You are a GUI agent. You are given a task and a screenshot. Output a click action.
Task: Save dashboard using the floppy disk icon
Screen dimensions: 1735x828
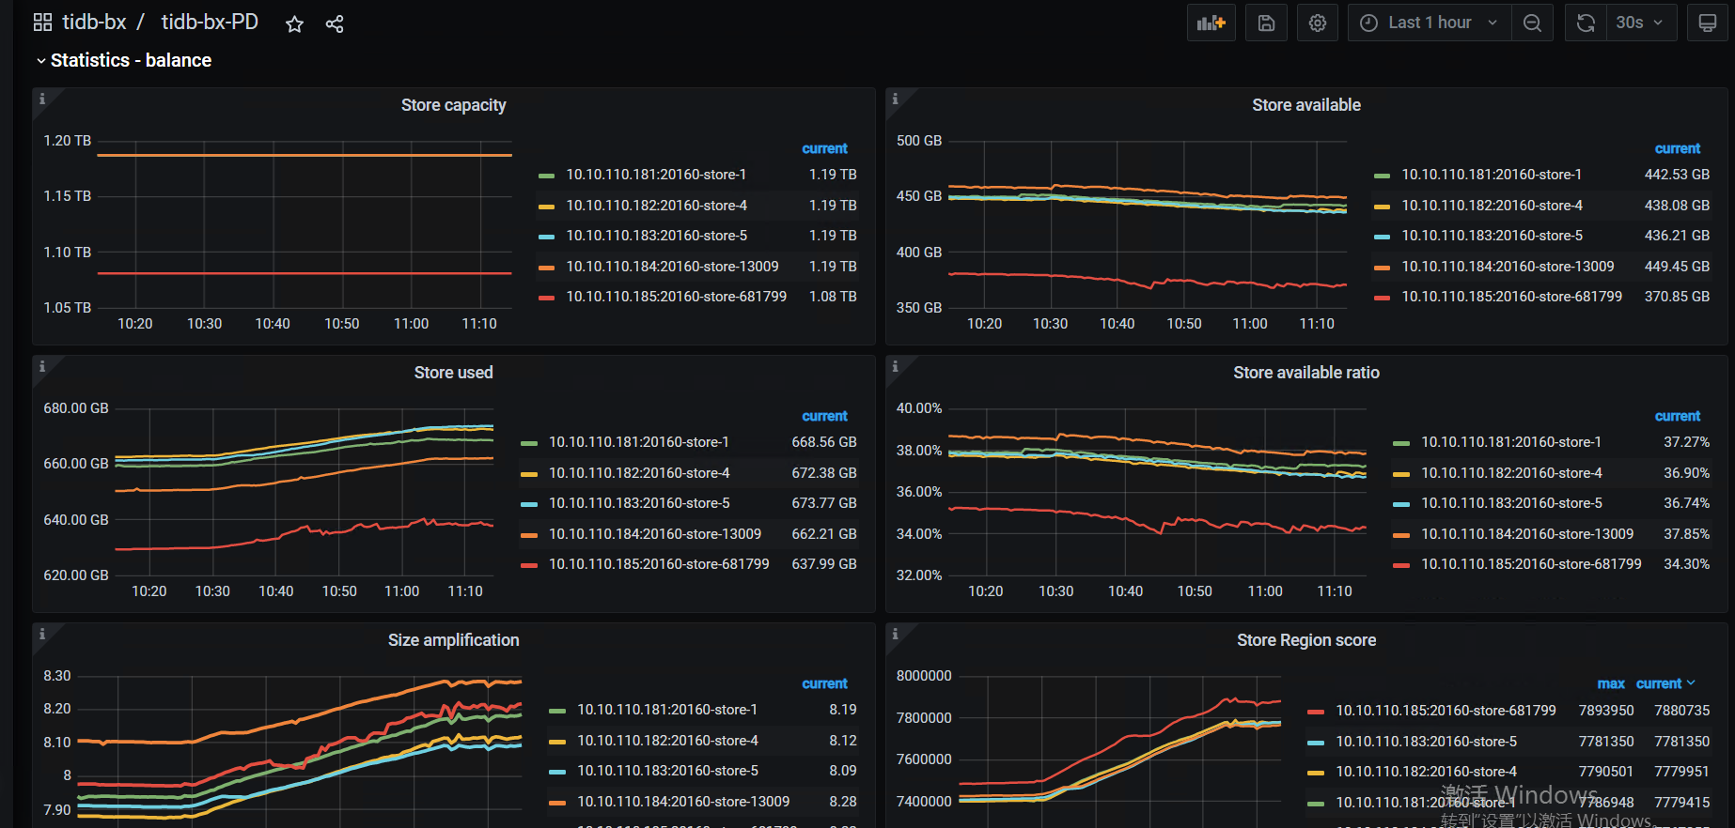(1266, 23)
